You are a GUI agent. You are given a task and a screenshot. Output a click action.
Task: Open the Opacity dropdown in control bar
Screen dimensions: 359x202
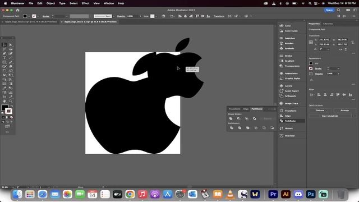coord(140,16)
